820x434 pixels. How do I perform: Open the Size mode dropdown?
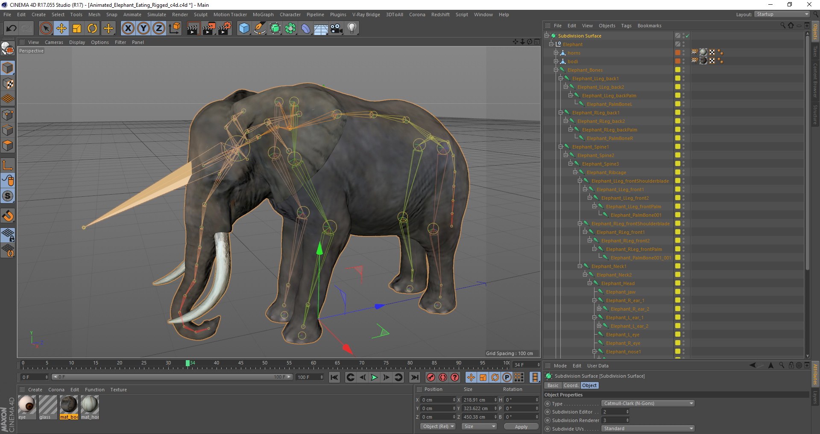(x=479, y=426)
